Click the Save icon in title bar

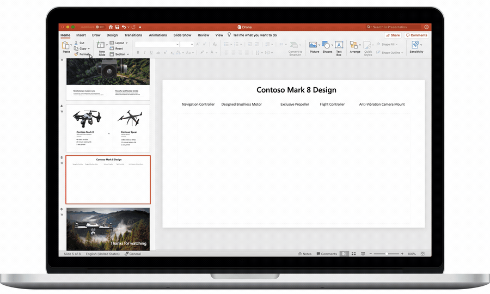pyautogui.click(x=117, y=27)
